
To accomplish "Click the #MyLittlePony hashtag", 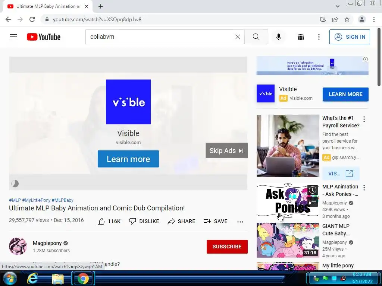I will tap(36, 200).
